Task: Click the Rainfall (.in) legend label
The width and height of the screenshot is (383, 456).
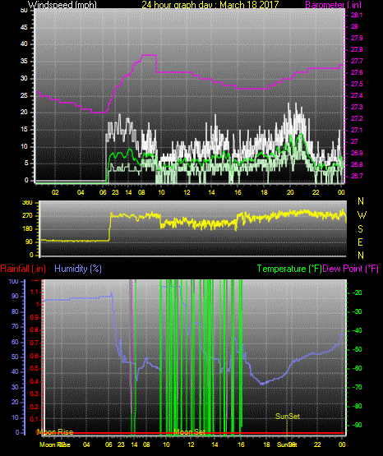Action: coord(23,269)
